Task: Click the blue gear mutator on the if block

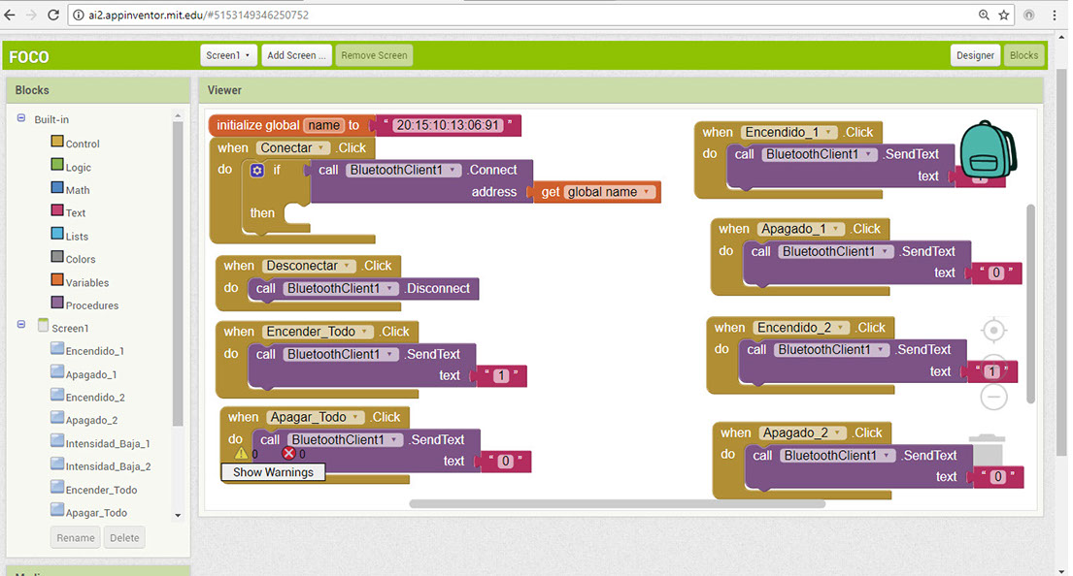Action: (256, 170)
